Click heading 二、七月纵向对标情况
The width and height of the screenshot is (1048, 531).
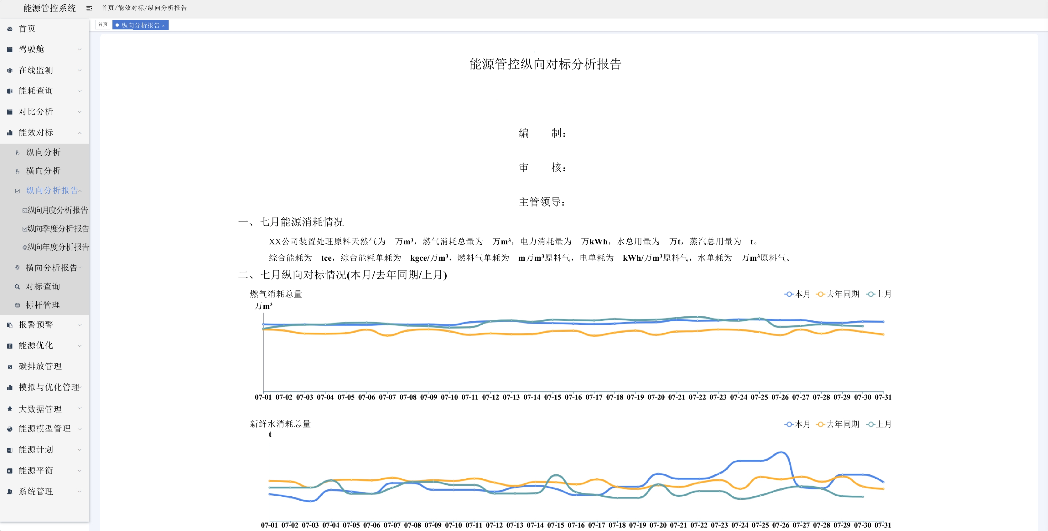[x=343, y=275]
